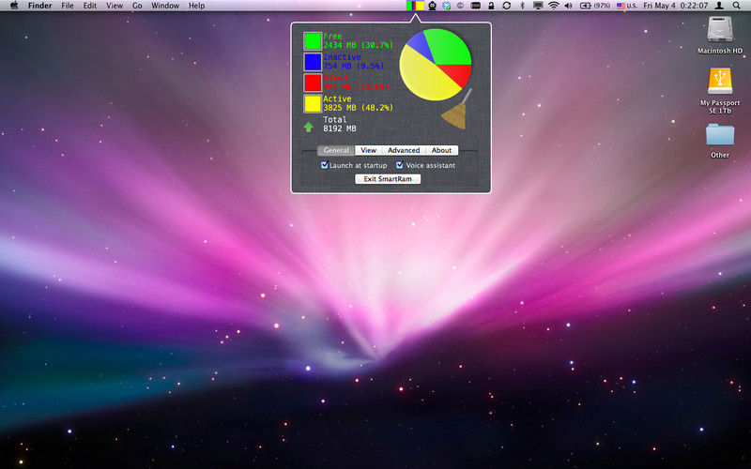Uncheck the Voice assistant option
The image size is (751, 469).
400,165
